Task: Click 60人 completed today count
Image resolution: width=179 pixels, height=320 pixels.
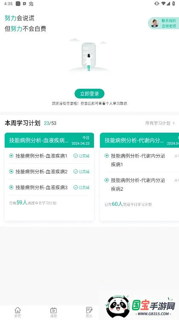Action: (117, 204)
